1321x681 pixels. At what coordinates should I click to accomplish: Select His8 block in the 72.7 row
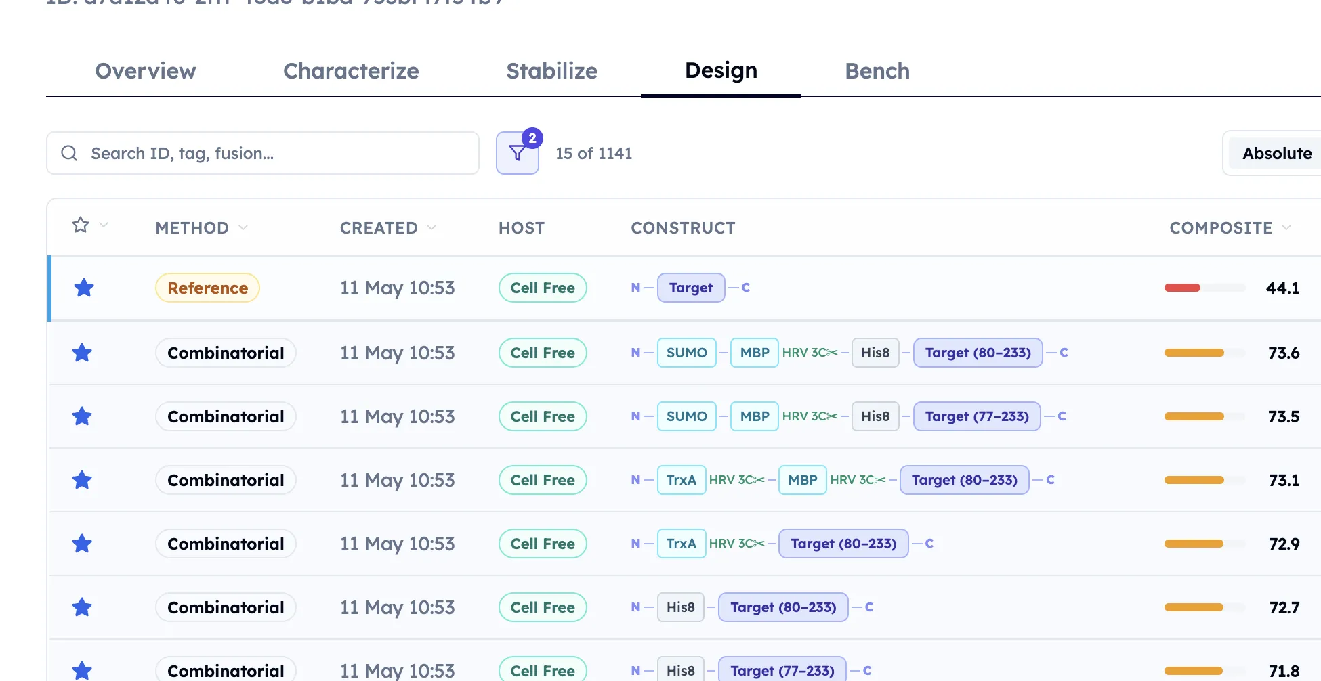click(x=681, y=607)
